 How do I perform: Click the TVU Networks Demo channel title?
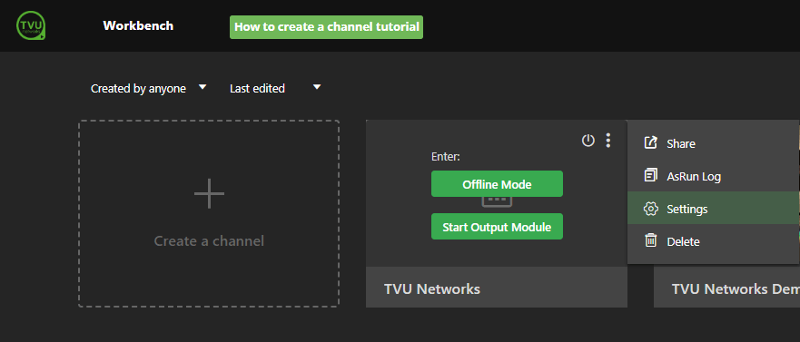[736, 289]
